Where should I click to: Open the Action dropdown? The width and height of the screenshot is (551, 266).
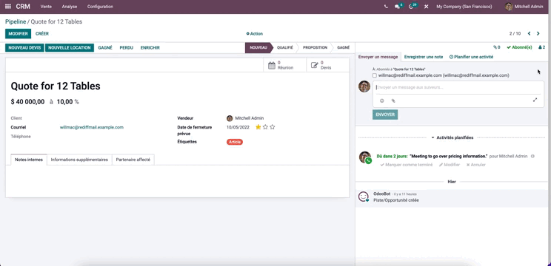coord(255,34)
